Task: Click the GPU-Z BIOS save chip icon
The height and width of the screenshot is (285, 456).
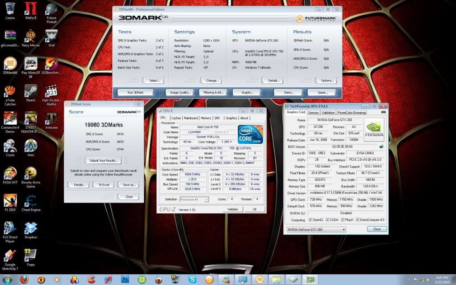Action: point(381,147)
